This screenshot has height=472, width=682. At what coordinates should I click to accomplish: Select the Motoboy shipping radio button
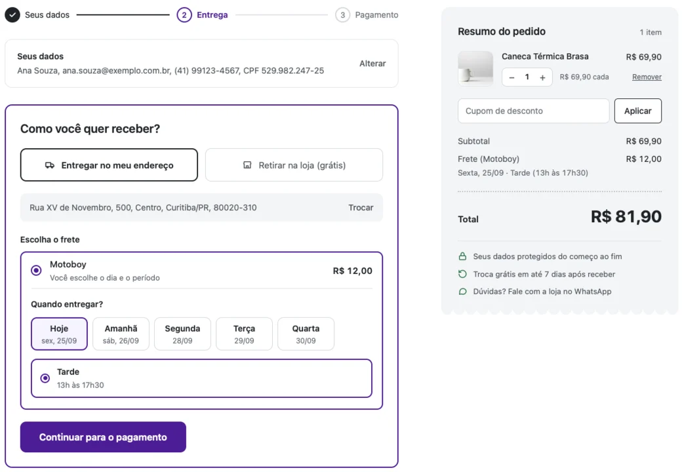(37, 270)
